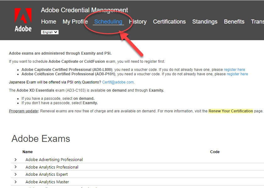Click the Name column header
Viewport: 264px width, 188px height.
click(28, 152)
